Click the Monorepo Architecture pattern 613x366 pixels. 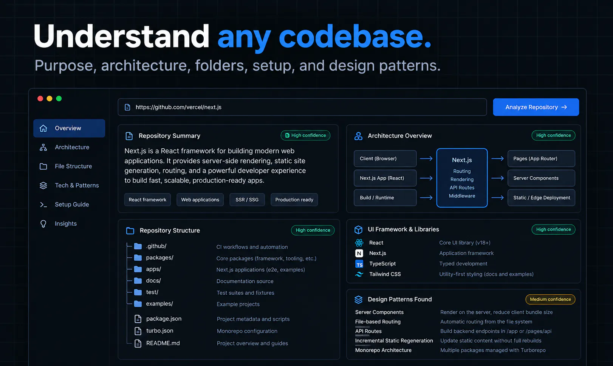click(383, 350)
